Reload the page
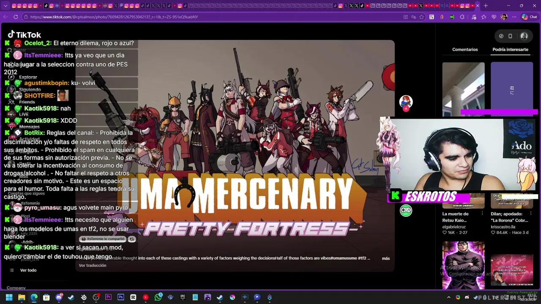Image resolution: width=541 pixels, height=304 pixels. pyautogui.click(x=16, y=17)
